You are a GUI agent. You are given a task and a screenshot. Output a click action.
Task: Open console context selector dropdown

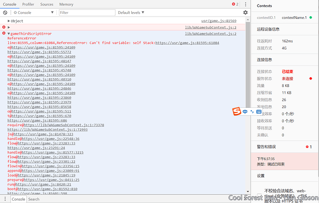pos(34,12)
